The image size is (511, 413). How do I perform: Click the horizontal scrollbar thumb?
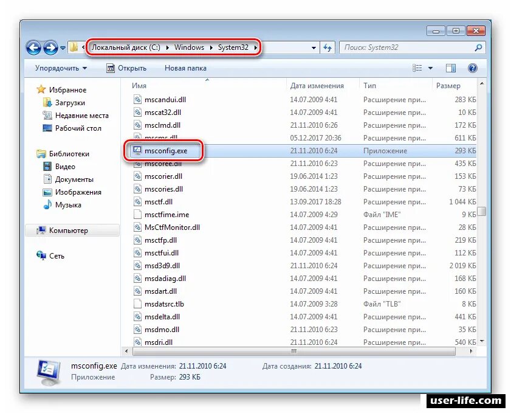click(294, 352)
